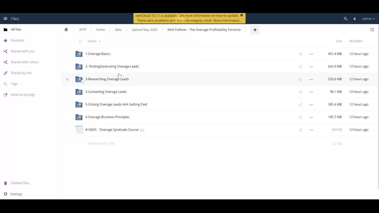This screenshot has height=213, width=379.
Task: Open more actions for 1-Overage Basics
Action: tap(311, 54)
